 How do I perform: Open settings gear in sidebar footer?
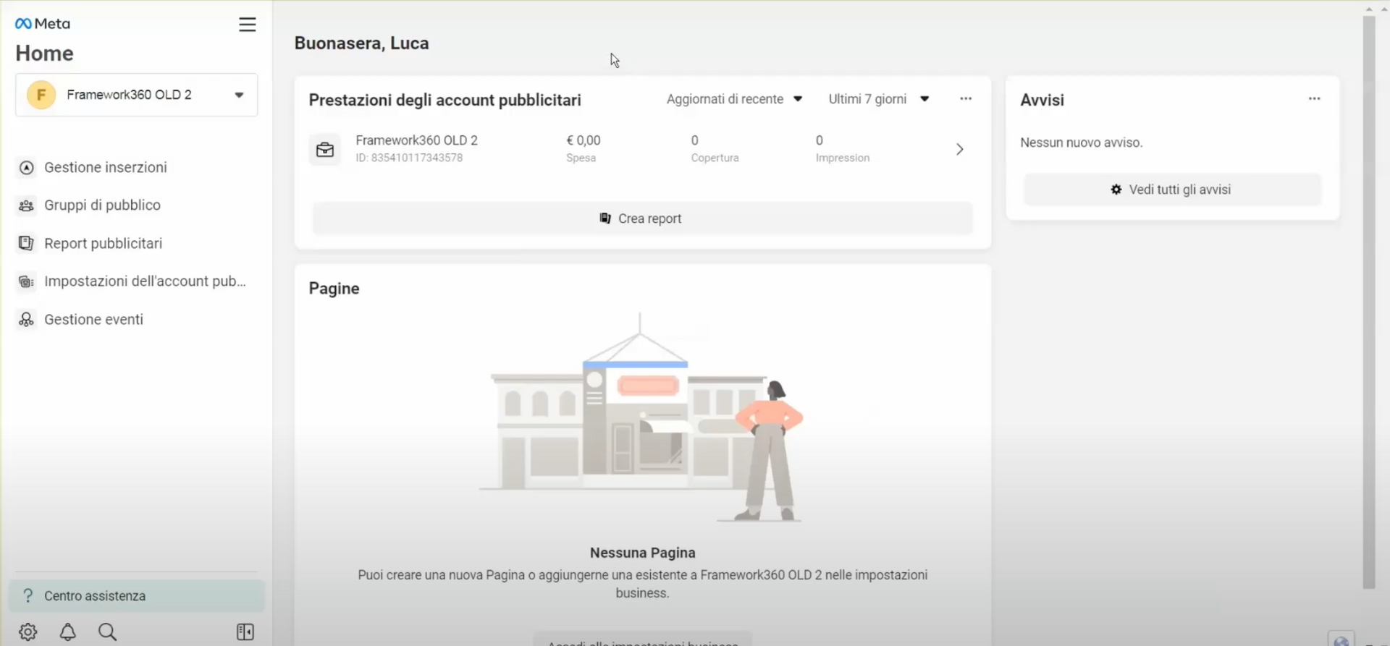(x=28, y=632)
